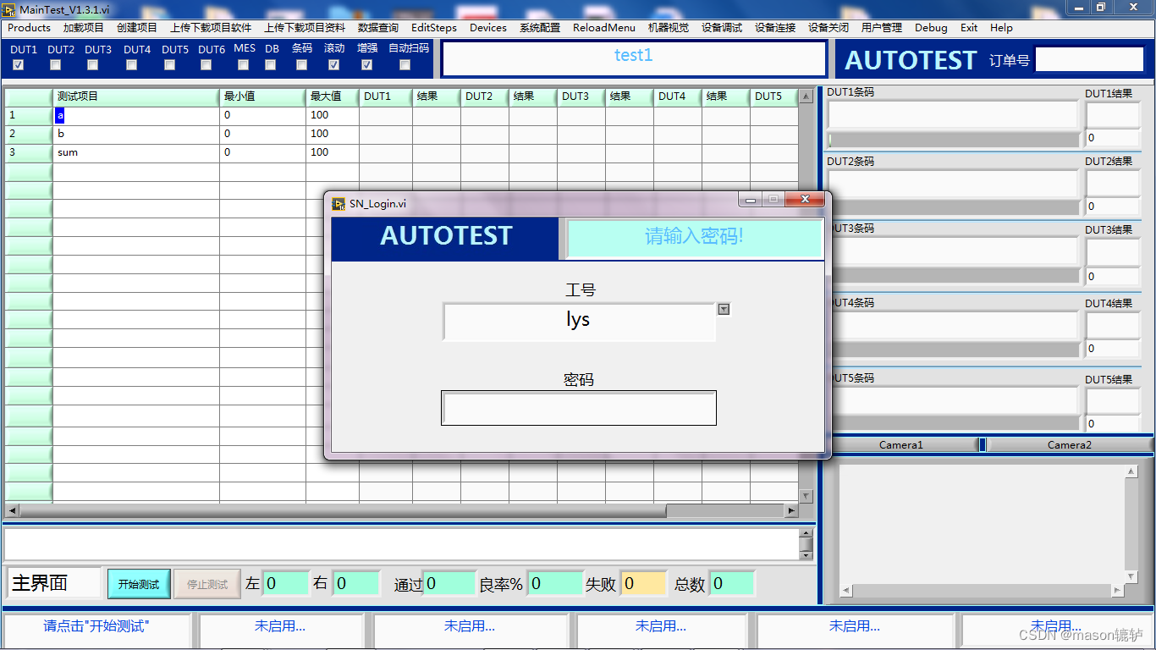
Task: Click the 测试项目 column header
Action: (x=136, y=96)
